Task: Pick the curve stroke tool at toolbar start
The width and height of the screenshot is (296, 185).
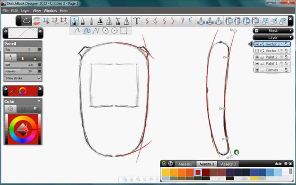Action: [x=26, y=21]
